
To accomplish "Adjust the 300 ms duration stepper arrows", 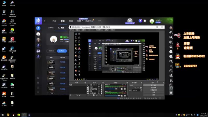I will pyautogui.click(x=141, y=90).
